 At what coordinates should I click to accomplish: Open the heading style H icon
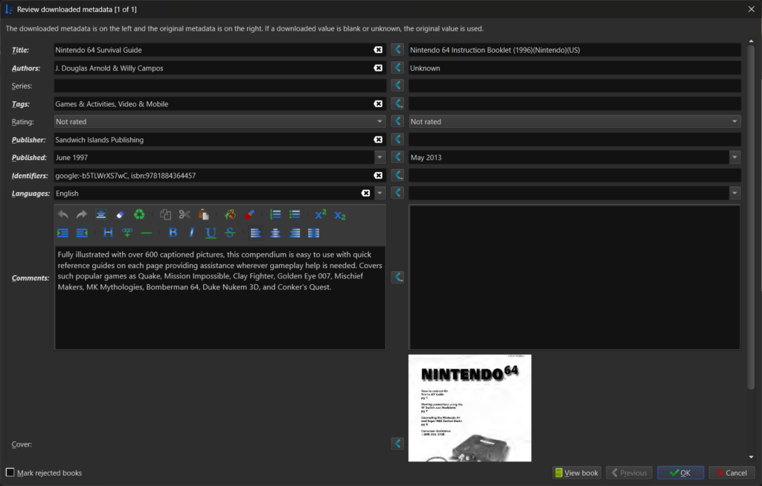(108, 233)
